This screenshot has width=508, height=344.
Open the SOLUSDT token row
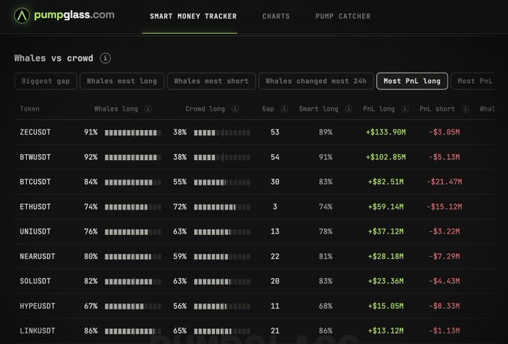[254, 281]
